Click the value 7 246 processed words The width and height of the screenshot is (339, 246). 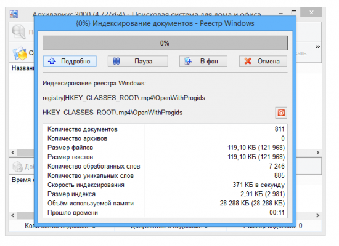277,166
